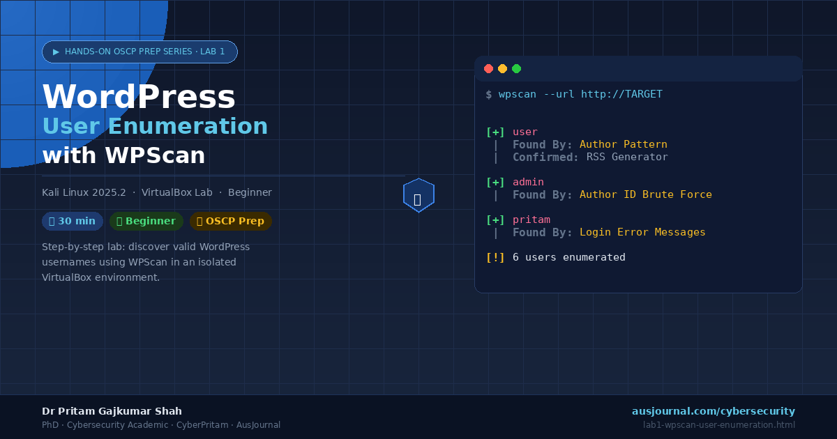Click the green maximize dot of terminal
Image resolution: width=837 pixels, height=439 pixels.
(516, 69)
